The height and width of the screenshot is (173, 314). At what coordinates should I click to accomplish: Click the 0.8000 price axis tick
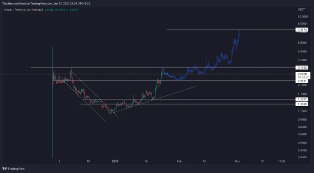(302, 127)
